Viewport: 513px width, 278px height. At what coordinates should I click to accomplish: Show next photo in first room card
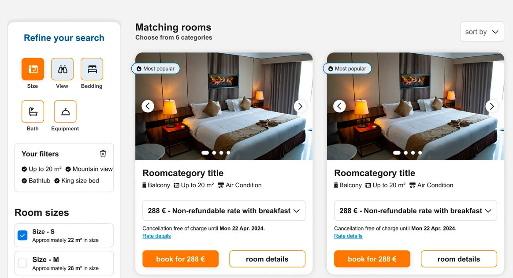300,106
